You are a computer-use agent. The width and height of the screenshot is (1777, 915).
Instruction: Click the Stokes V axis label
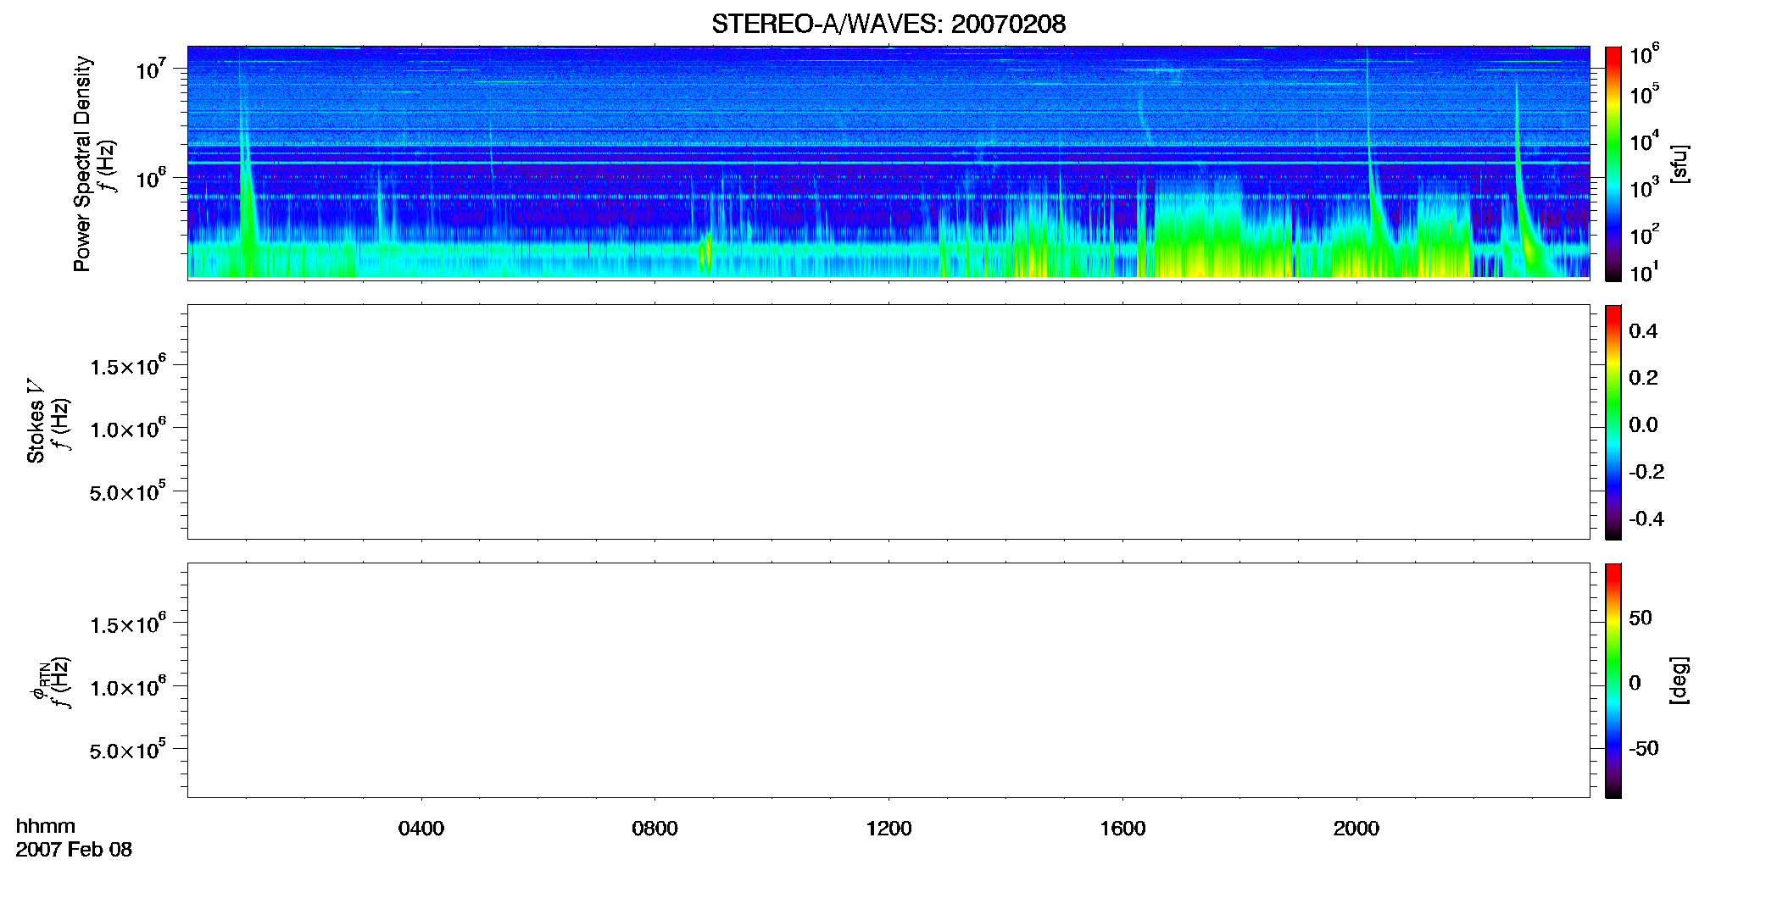point(36,421)
